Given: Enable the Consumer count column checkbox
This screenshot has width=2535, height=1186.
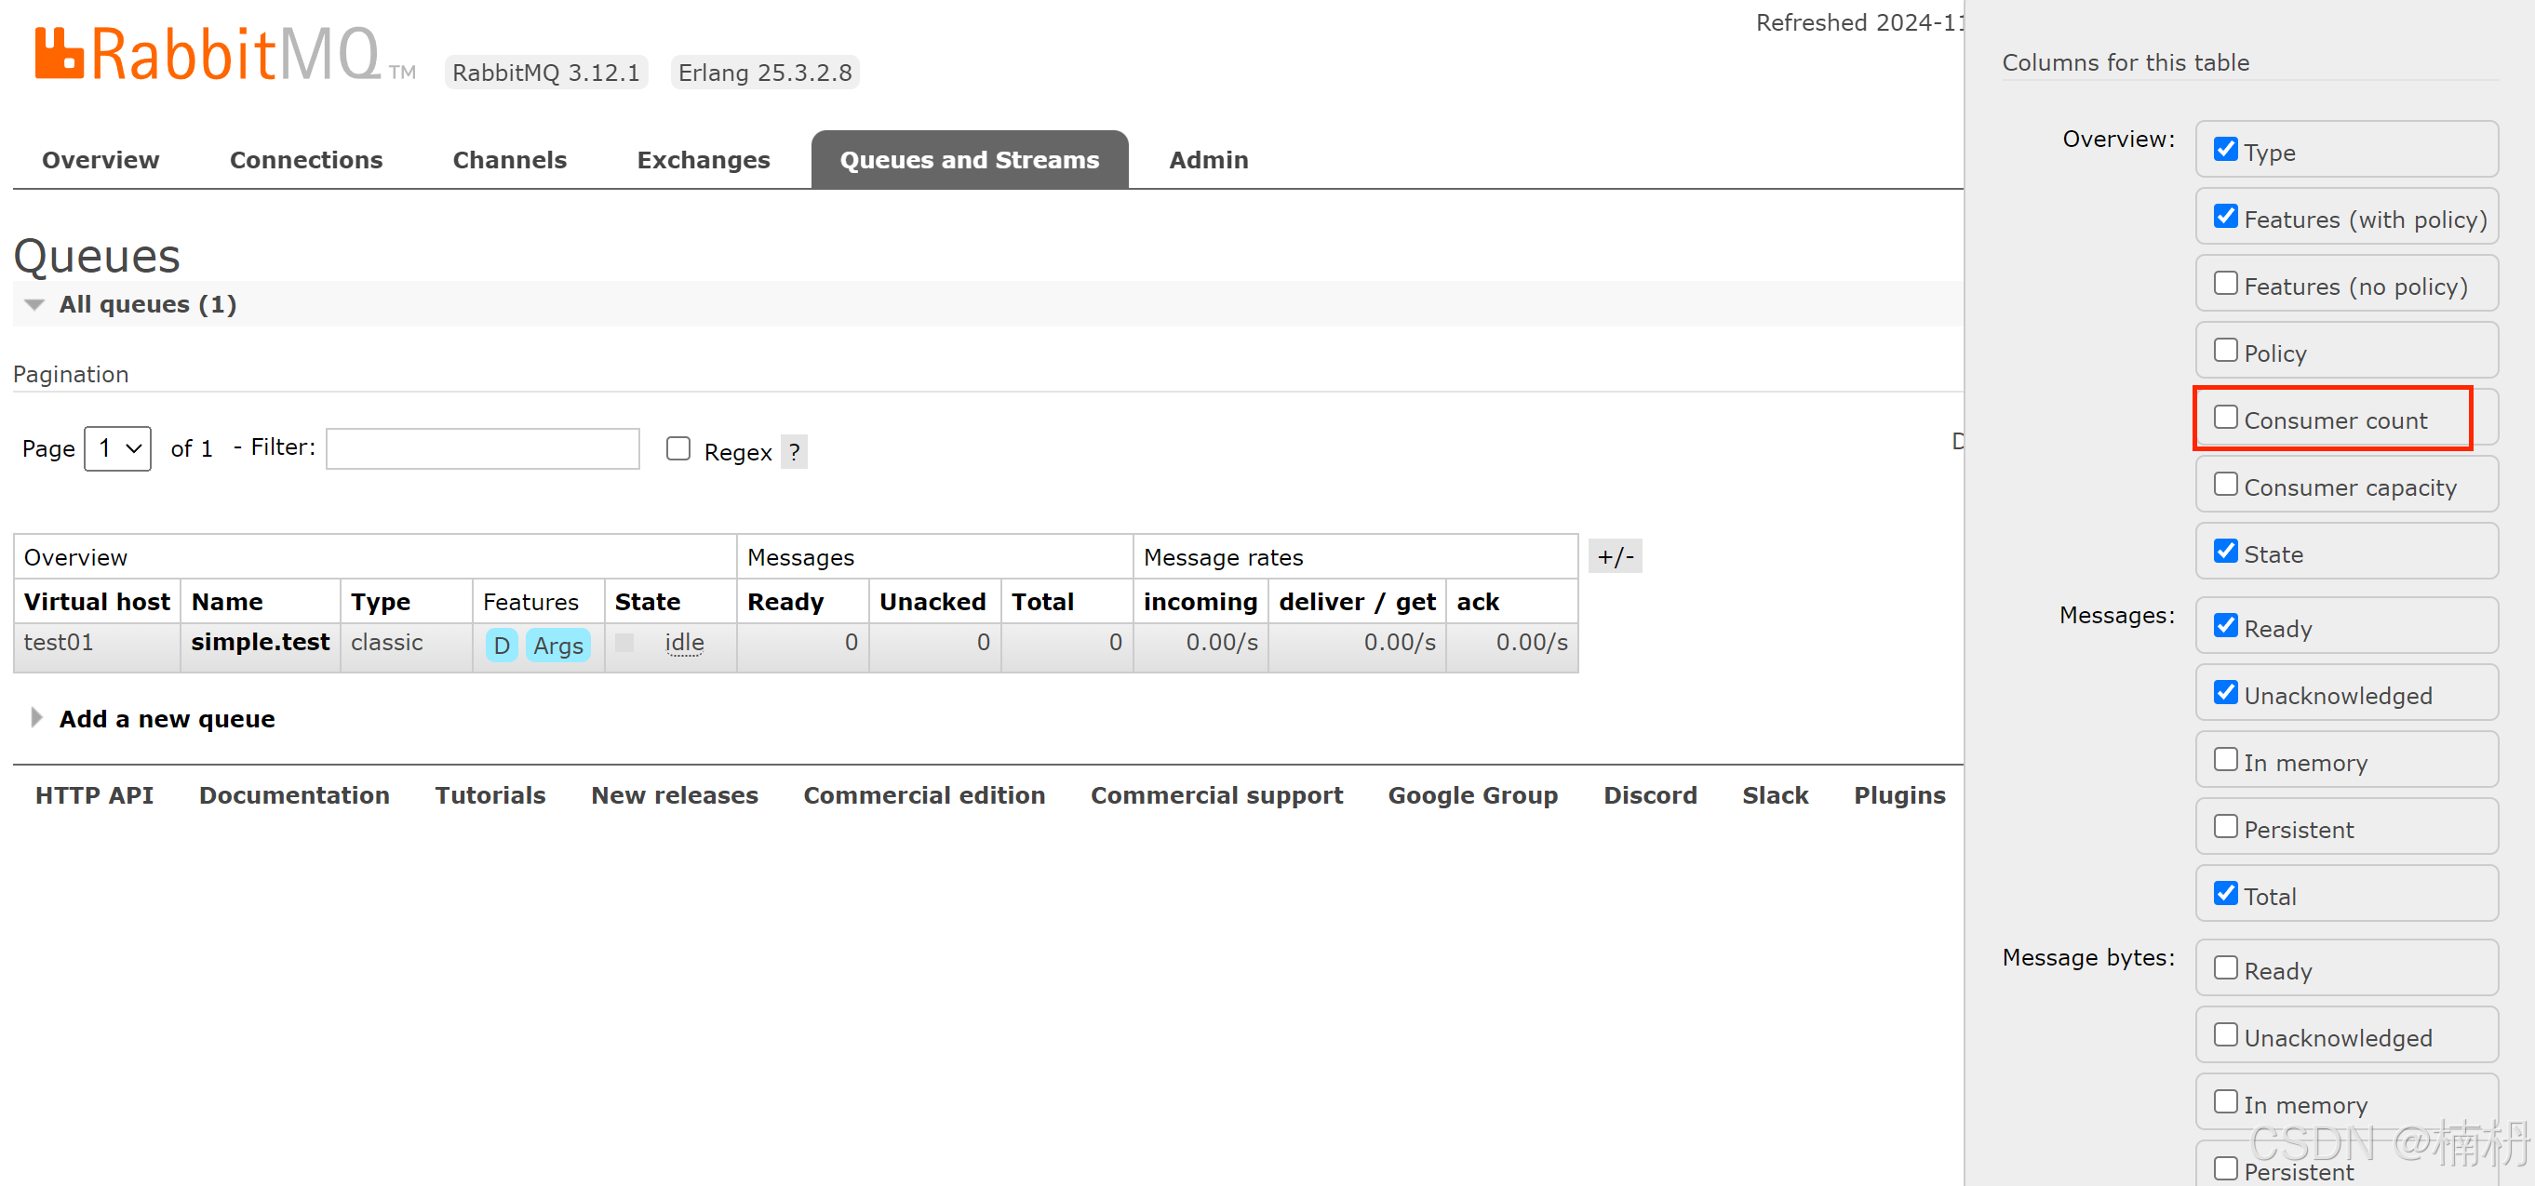Looking at the screenshot, I should pos(2225,418).
